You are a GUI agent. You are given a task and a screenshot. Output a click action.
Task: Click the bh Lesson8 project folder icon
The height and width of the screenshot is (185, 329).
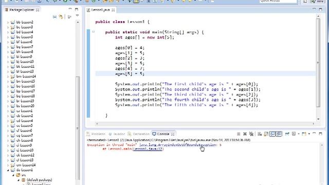click(x=13, y=52)
